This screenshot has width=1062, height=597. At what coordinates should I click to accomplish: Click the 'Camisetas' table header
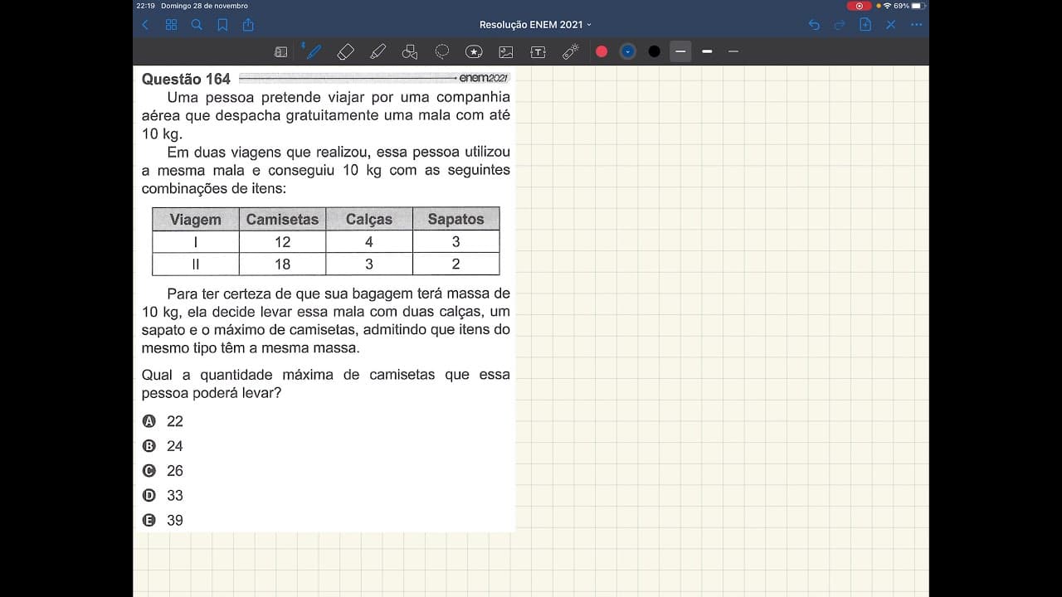(x=282, y=220)
